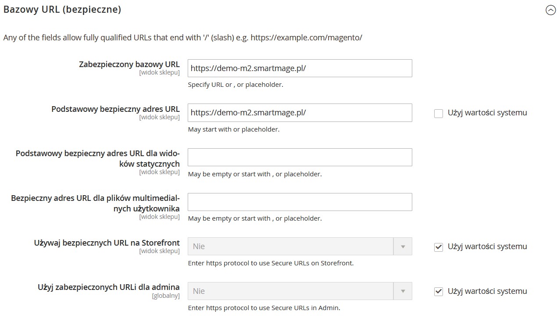
Task: Click the empty user media files URL input box
Action: (300, 202)
